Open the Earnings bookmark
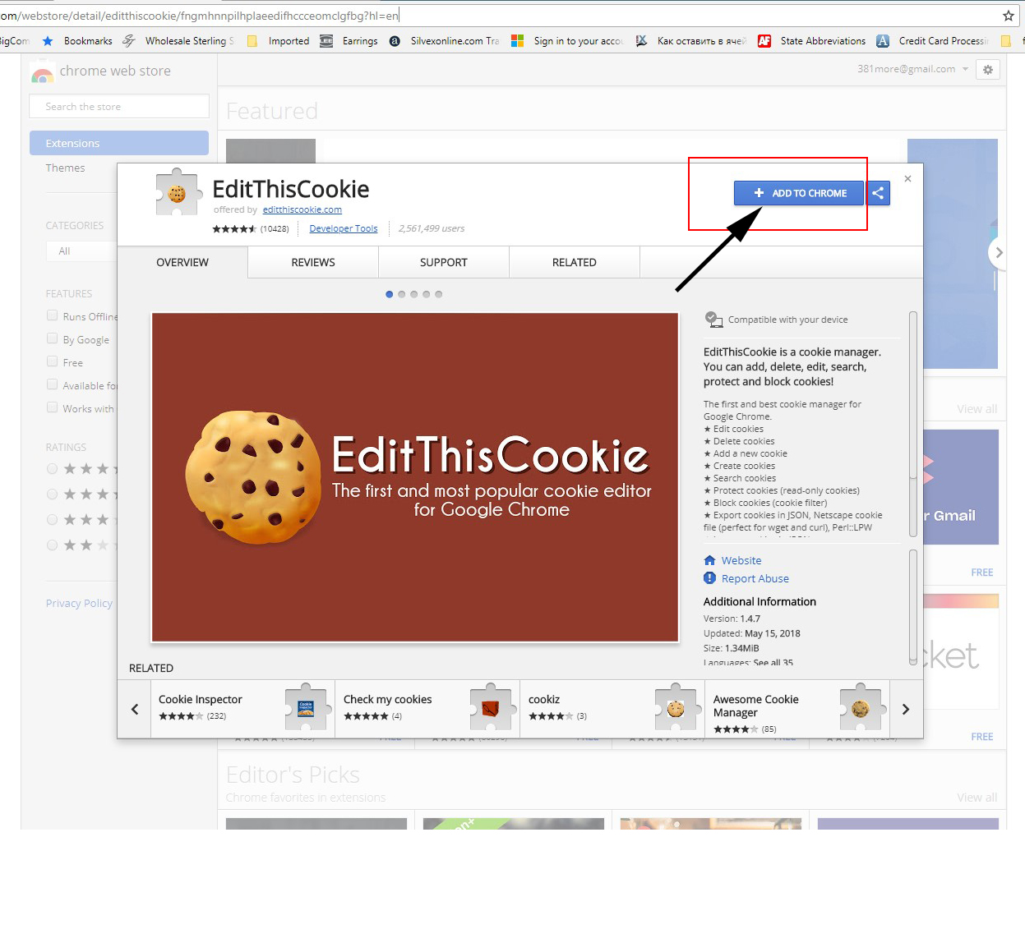This screenshot has width=1025, height=929. point(349,41)
